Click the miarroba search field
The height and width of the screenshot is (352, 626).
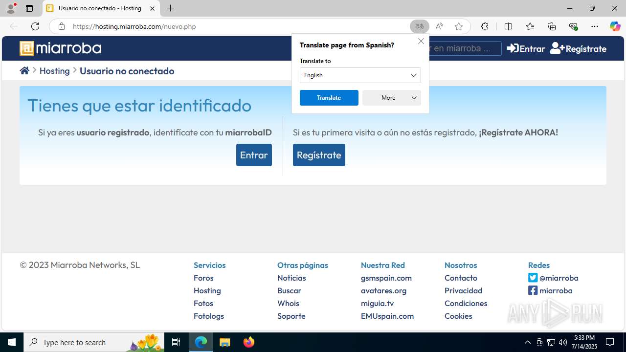click(465, 48)
